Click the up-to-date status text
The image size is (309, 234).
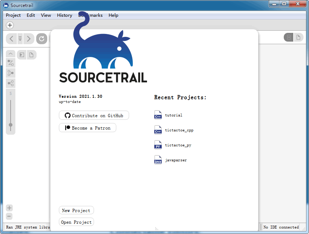click(70, 102)
